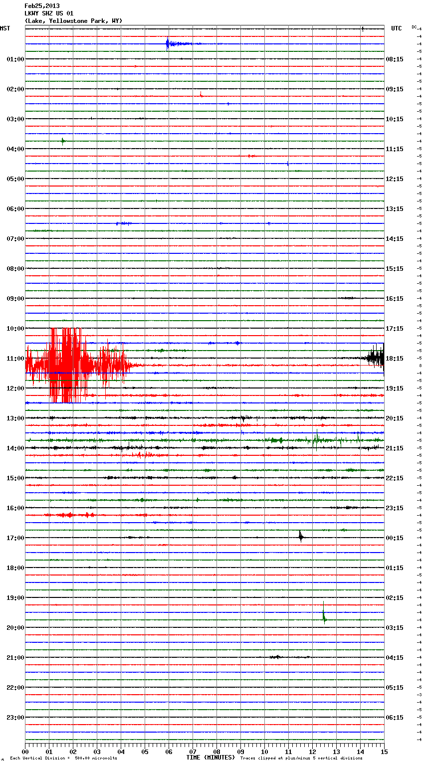Click the large clipped red seismic event

tap(77, 366)
